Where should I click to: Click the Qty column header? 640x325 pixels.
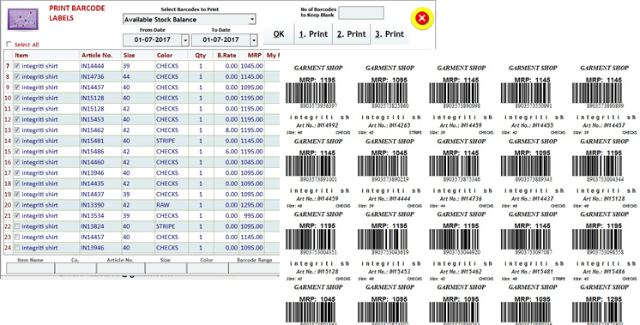201,55
